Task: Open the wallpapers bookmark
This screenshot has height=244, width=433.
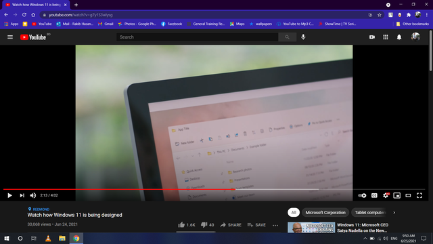Action: coord(260,24)
